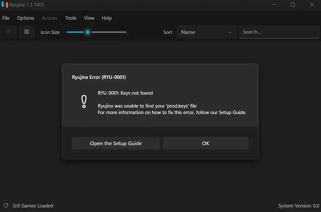Expand the Options menu
The image size is (321, 212).
pos(26,18)
